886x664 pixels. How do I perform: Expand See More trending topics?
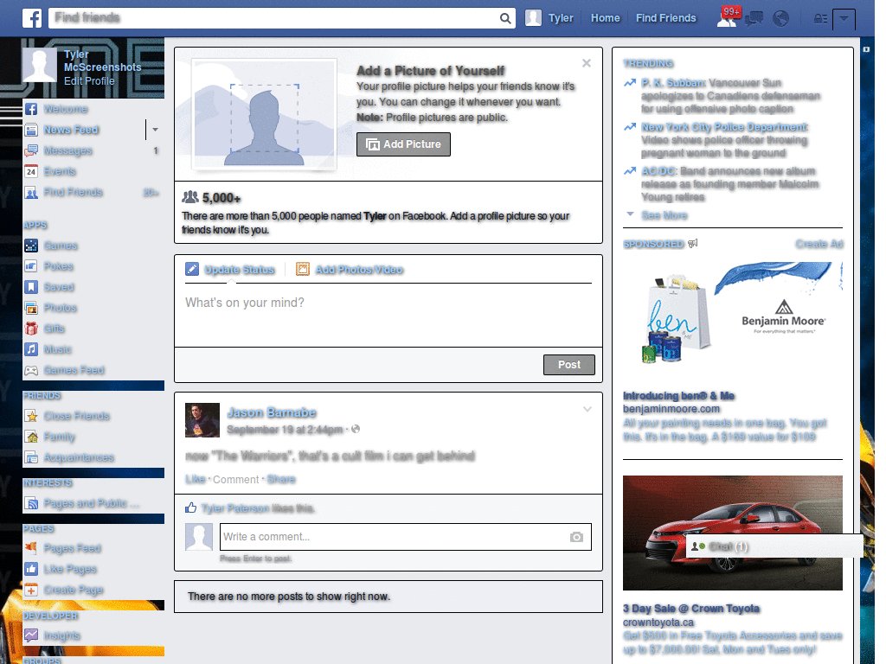664,215
